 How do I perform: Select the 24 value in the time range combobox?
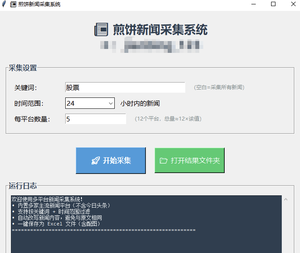click(x=85, y=104)
